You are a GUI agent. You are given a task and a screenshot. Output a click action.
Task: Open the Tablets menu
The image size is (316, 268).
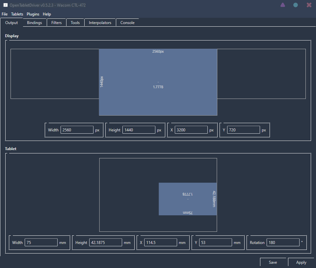pyautogui.click(x=17, y=14)
